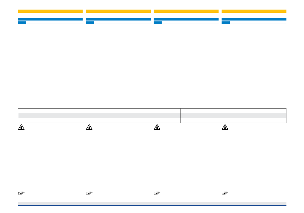The height and width of the screenshot is (213, 304).
Task: Click the wide blue title bar in the fourth column
Action: 254,19
